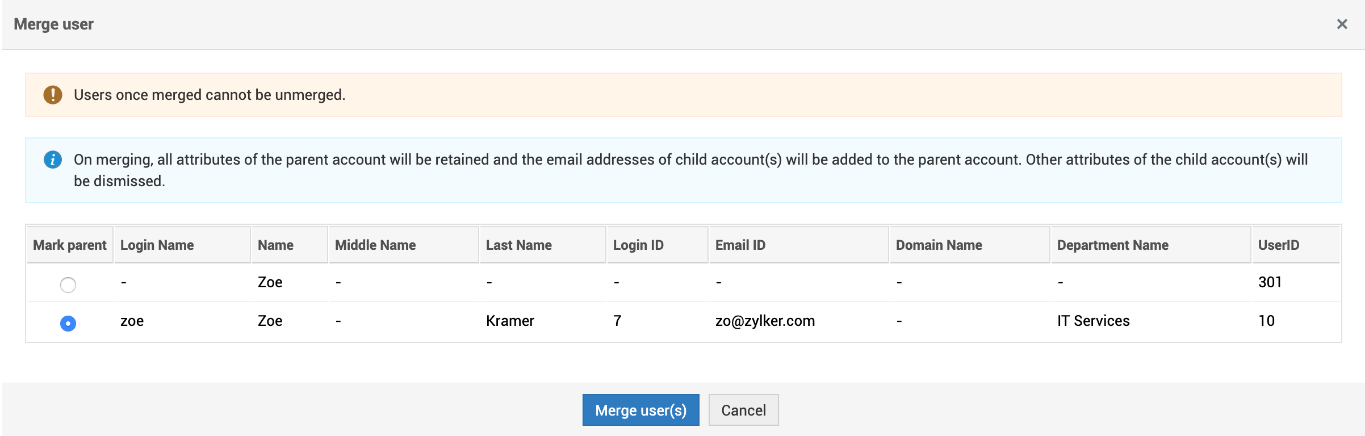Click the Department Name column header
Screen dimensions: 1365x436
pos(1112,245)
